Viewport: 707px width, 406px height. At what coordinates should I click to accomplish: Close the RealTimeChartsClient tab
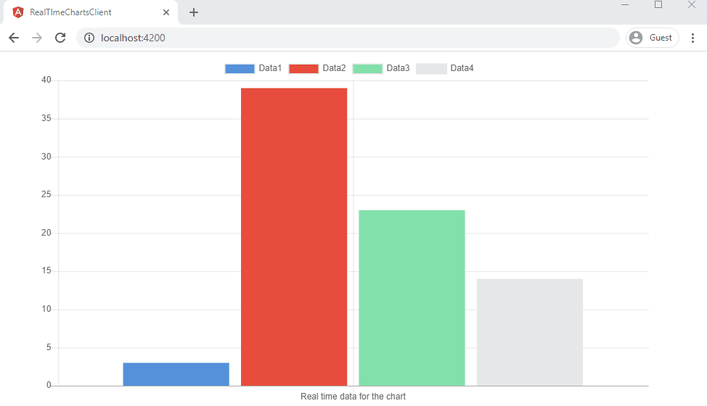point(166,12)
